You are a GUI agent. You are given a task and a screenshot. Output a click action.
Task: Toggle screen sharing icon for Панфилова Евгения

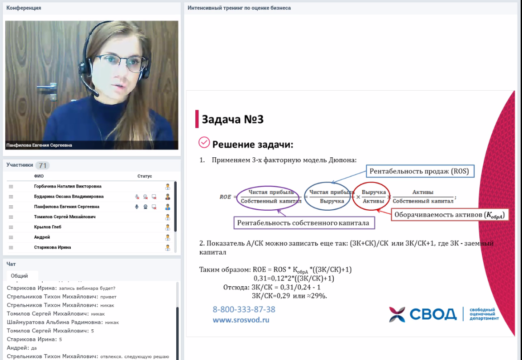tap(154, 207)
